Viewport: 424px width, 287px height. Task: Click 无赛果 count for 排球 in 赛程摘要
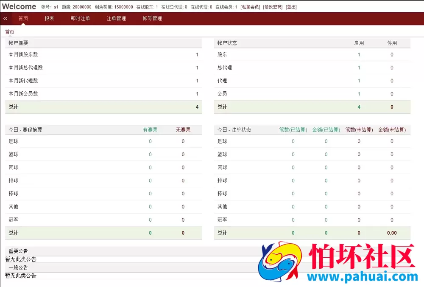point(183,180)
